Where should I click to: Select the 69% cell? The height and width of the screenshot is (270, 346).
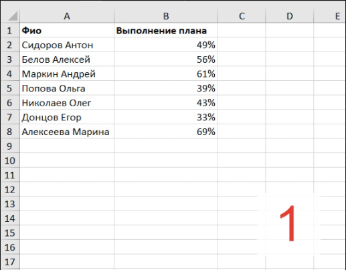coord(166,132)
